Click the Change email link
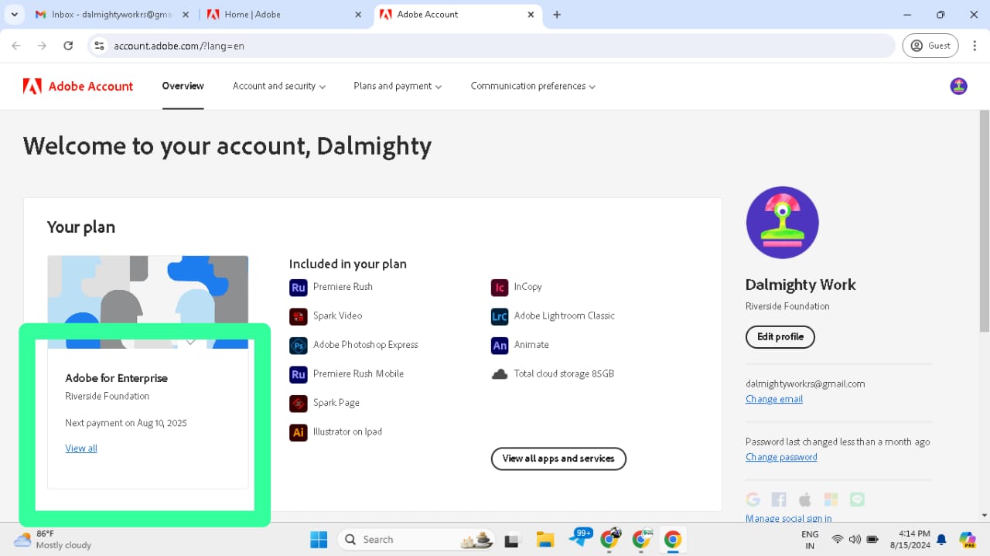The image size is (990, 556). point(774,399)
